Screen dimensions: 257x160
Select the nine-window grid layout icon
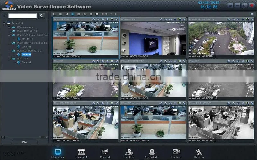73,14
